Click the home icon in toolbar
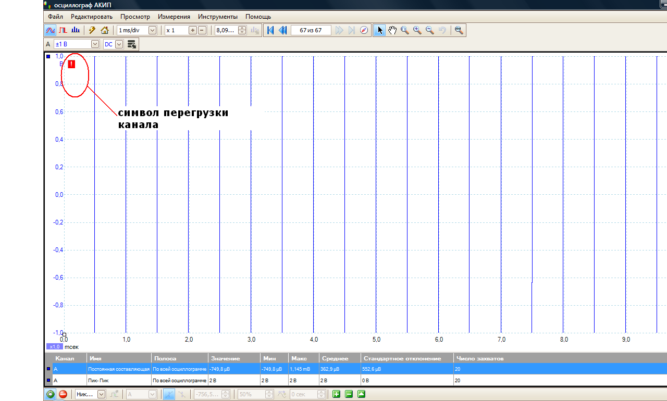Viewport: 667px width, 401px height. click(x=104, y=30)
